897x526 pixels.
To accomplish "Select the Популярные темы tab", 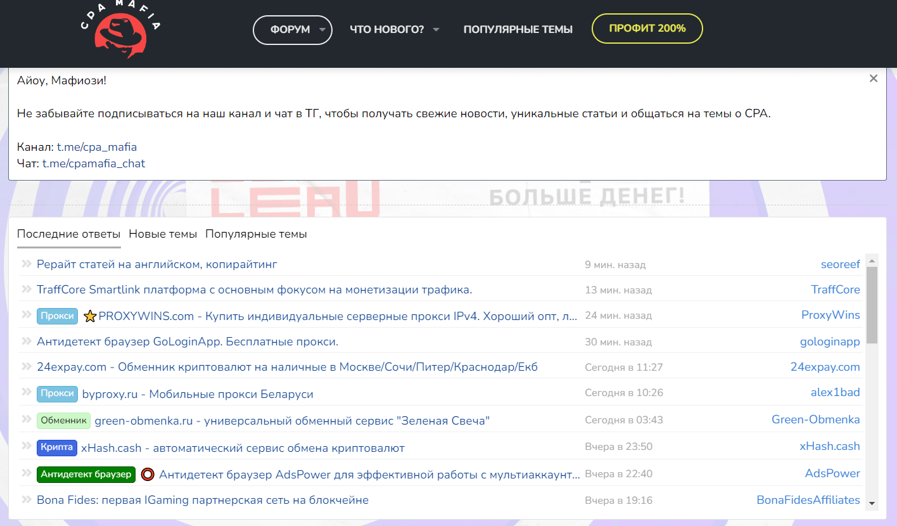I will click(x=255, y=234).
